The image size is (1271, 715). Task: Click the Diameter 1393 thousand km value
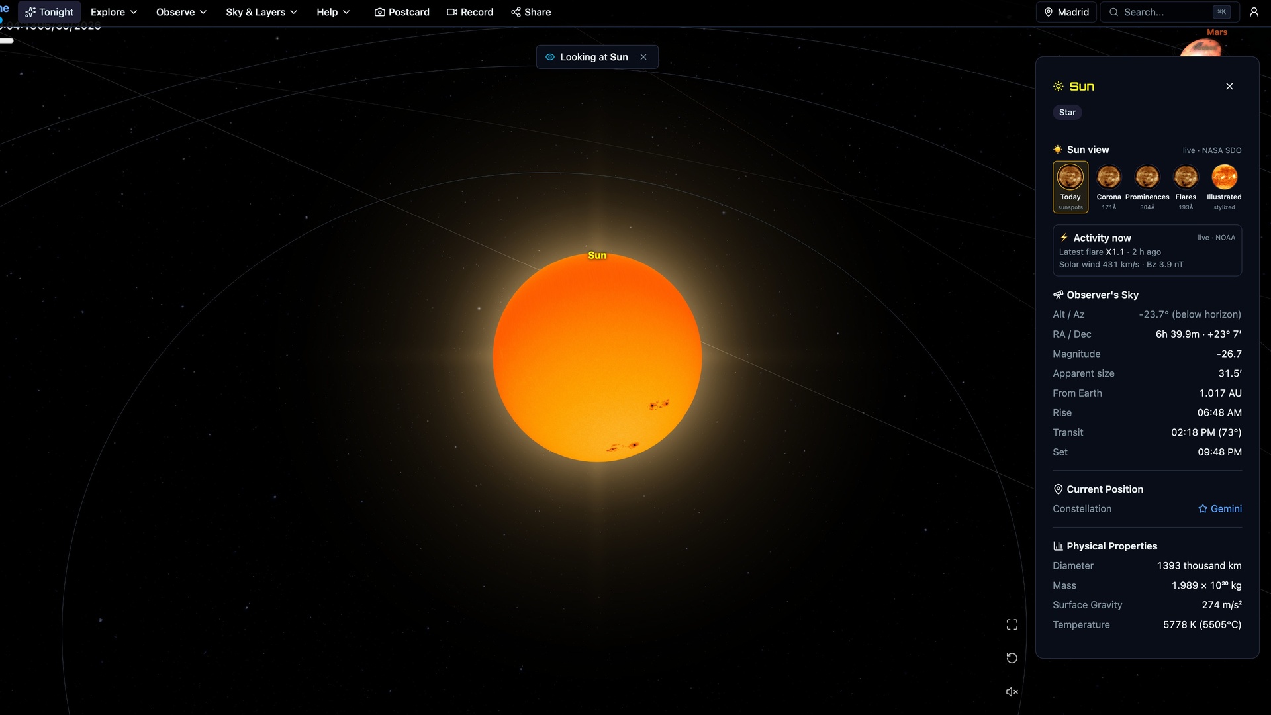[x=1200, y=566]
